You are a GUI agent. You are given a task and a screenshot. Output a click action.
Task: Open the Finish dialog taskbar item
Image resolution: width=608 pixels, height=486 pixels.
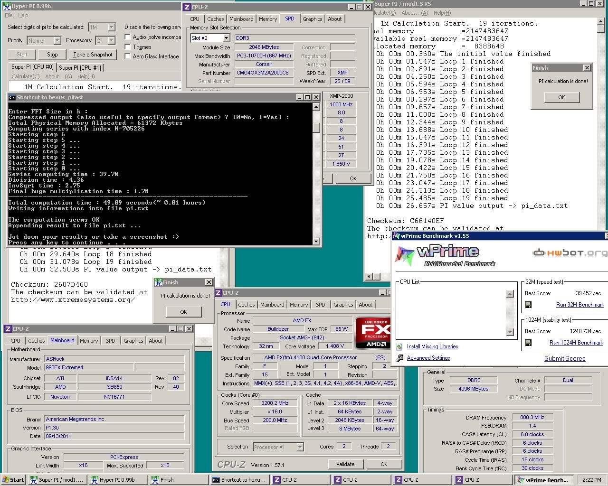coord(178,480)
